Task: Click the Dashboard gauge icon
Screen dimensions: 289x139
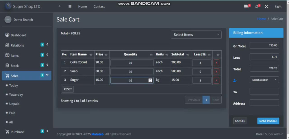Action: [x=7, y=35]
